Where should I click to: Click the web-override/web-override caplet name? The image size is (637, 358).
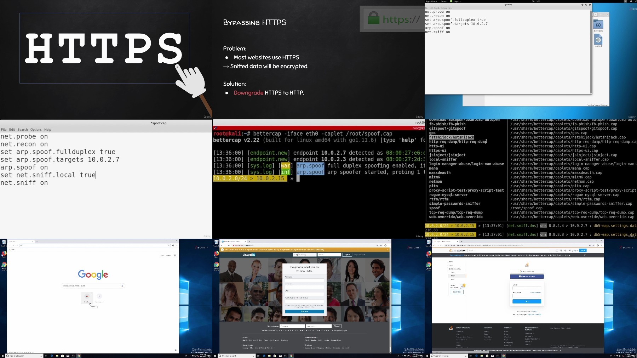tap(456, 217)
